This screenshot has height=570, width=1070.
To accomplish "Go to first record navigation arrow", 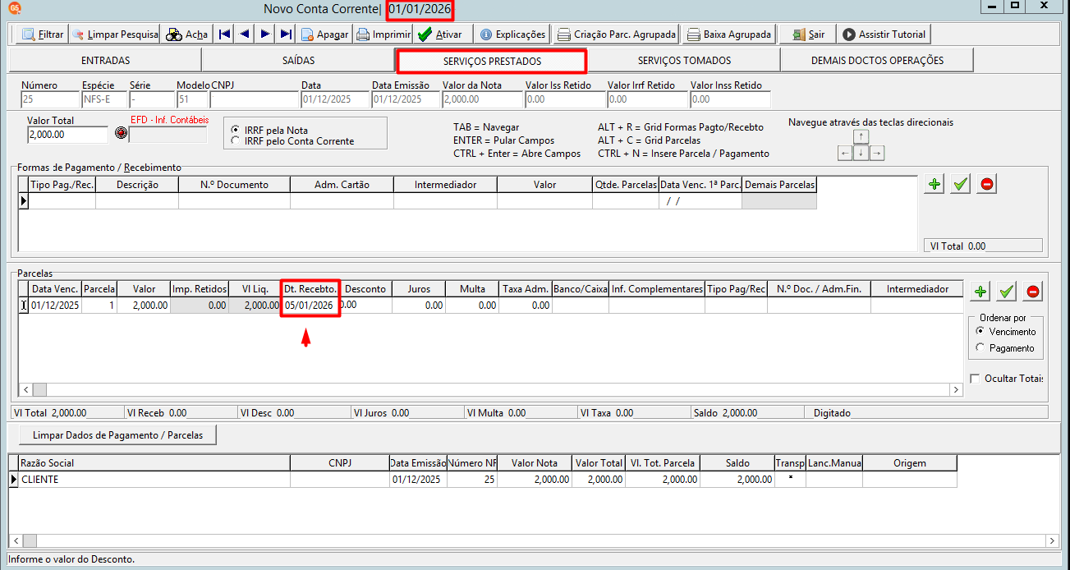I will [x=224, y=34].
